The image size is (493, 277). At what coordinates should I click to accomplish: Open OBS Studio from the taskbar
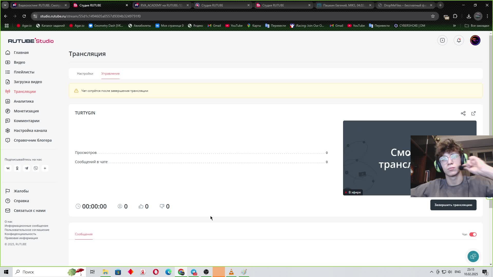click(206, 272)
